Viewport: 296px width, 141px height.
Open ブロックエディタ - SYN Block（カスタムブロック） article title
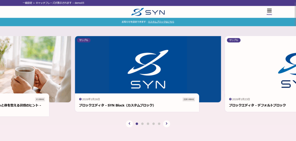tap(116, 105)
